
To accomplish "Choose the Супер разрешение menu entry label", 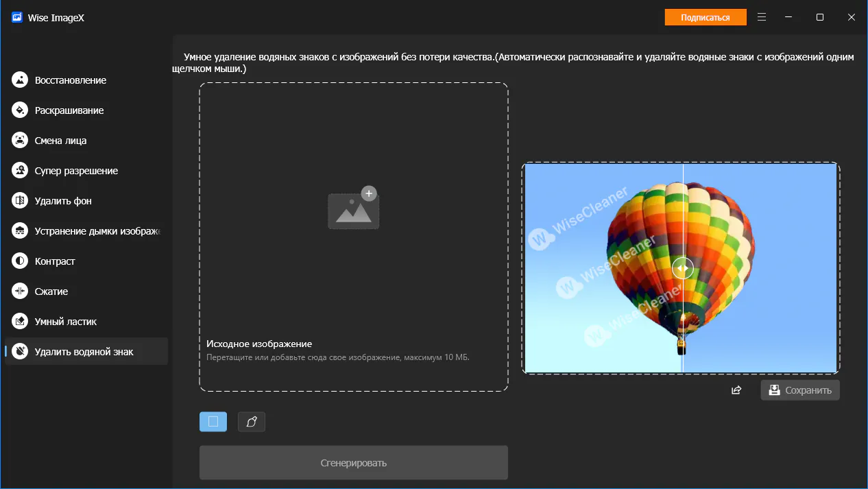I will (76, 171).
